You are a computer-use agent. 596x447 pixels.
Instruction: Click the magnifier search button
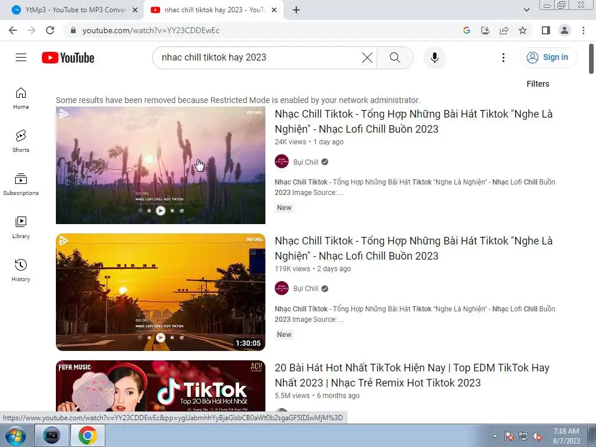pos(395,58)
